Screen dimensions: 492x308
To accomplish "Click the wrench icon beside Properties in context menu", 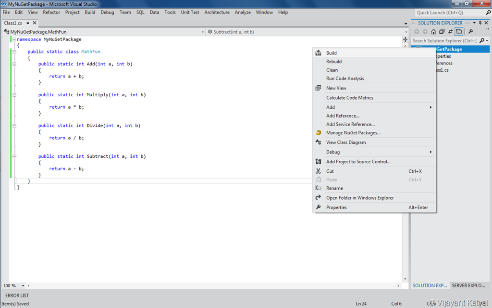I will tap(318, 207).
